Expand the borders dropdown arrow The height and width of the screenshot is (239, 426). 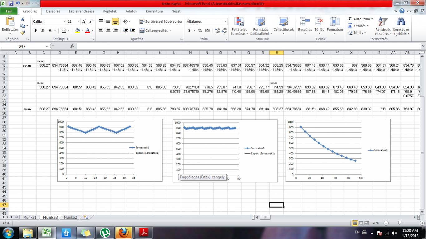point(69,31)
